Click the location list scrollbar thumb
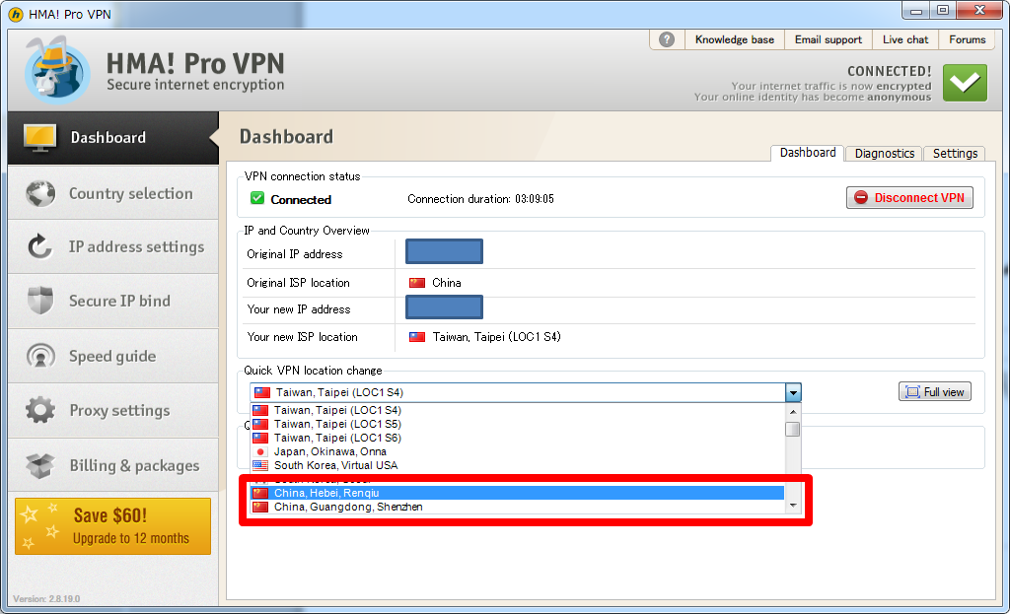 click(793, 430)
